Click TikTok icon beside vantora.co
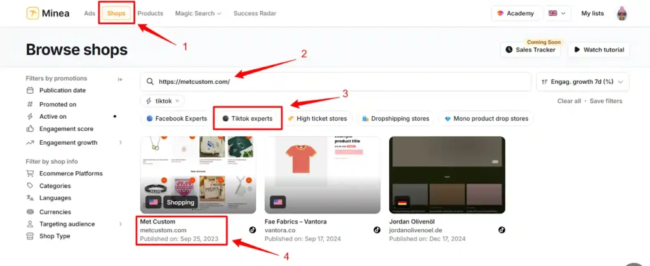The image size is (650, 266). [x=377, y=230]
